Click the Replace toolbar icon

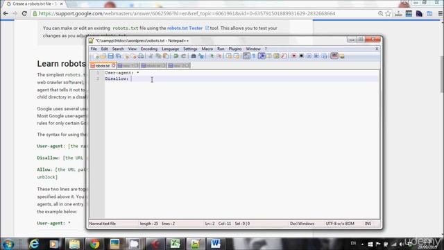(x=201, y=56)
